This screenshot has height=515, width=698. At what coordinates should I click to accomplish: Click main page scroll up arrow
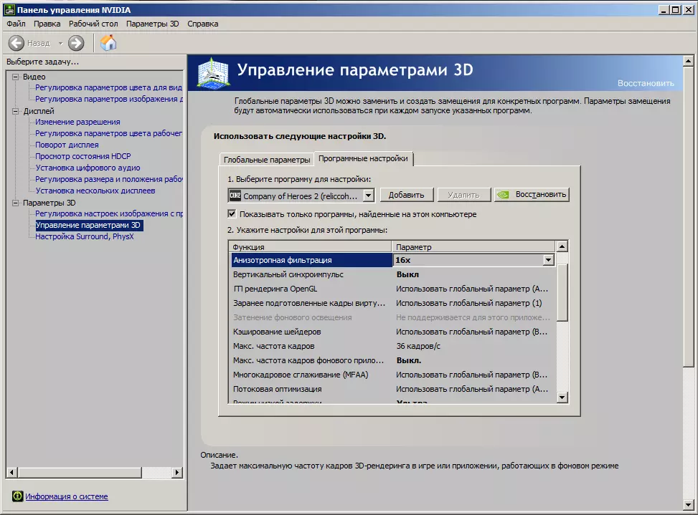[x=688, y=61]
